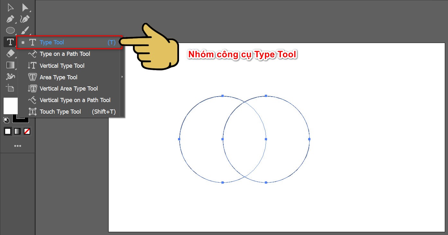
Task: Click an anchor point on the left circle
Action: pos(179,139)
